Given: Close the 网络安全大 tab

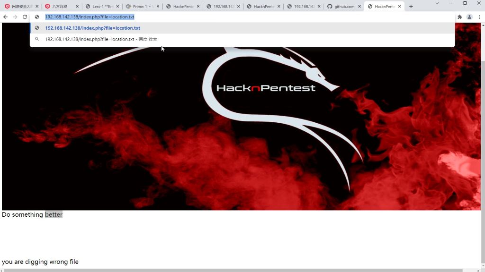Looking at the screenshot, I should [x=37, y=7].
